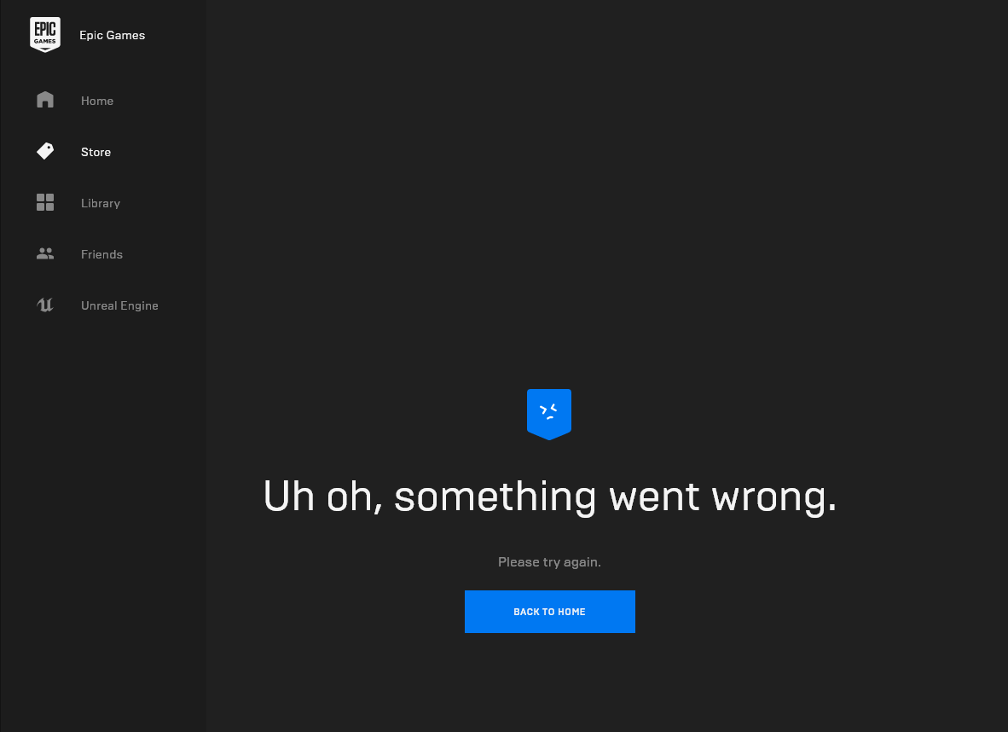Click the blue sad face error badge

tap(549, 415)
